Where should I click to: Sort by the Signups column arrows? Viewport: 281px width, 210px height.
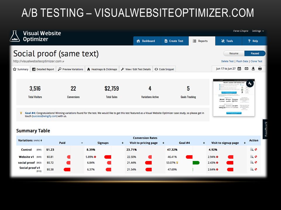123,143
